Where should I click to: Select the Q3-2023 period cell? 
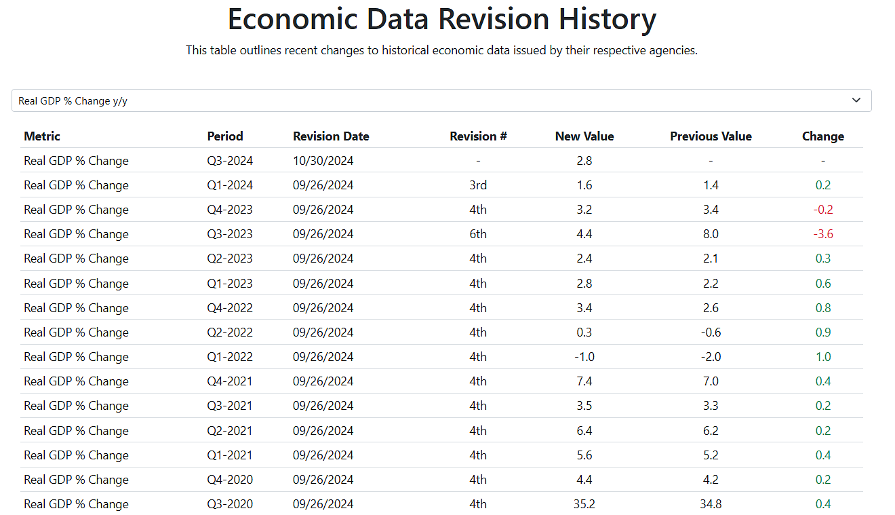[x=230, y=234]
